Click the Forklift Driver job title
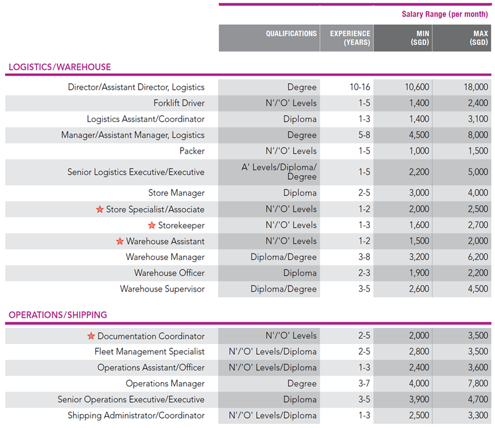The image size is (495, 428). (x=179, y=103)
